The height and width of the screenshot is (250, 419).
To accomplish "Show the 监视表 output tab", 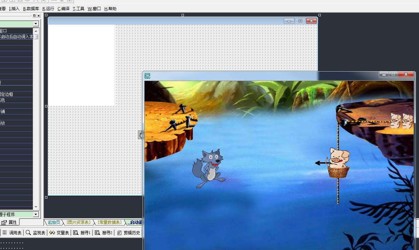I will [36, 233].
